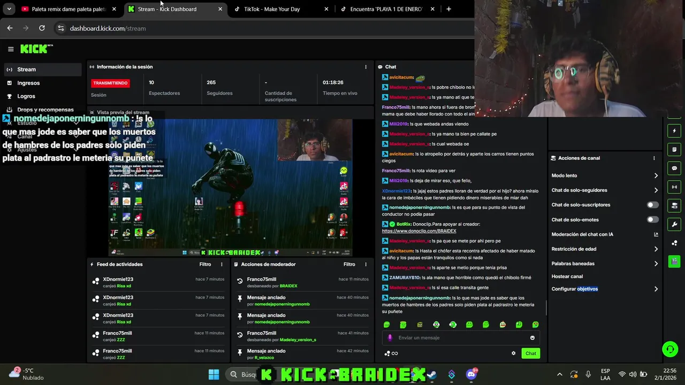Open the Kick hamburger menu
This screenshot has width=685, height=385.
11,49
